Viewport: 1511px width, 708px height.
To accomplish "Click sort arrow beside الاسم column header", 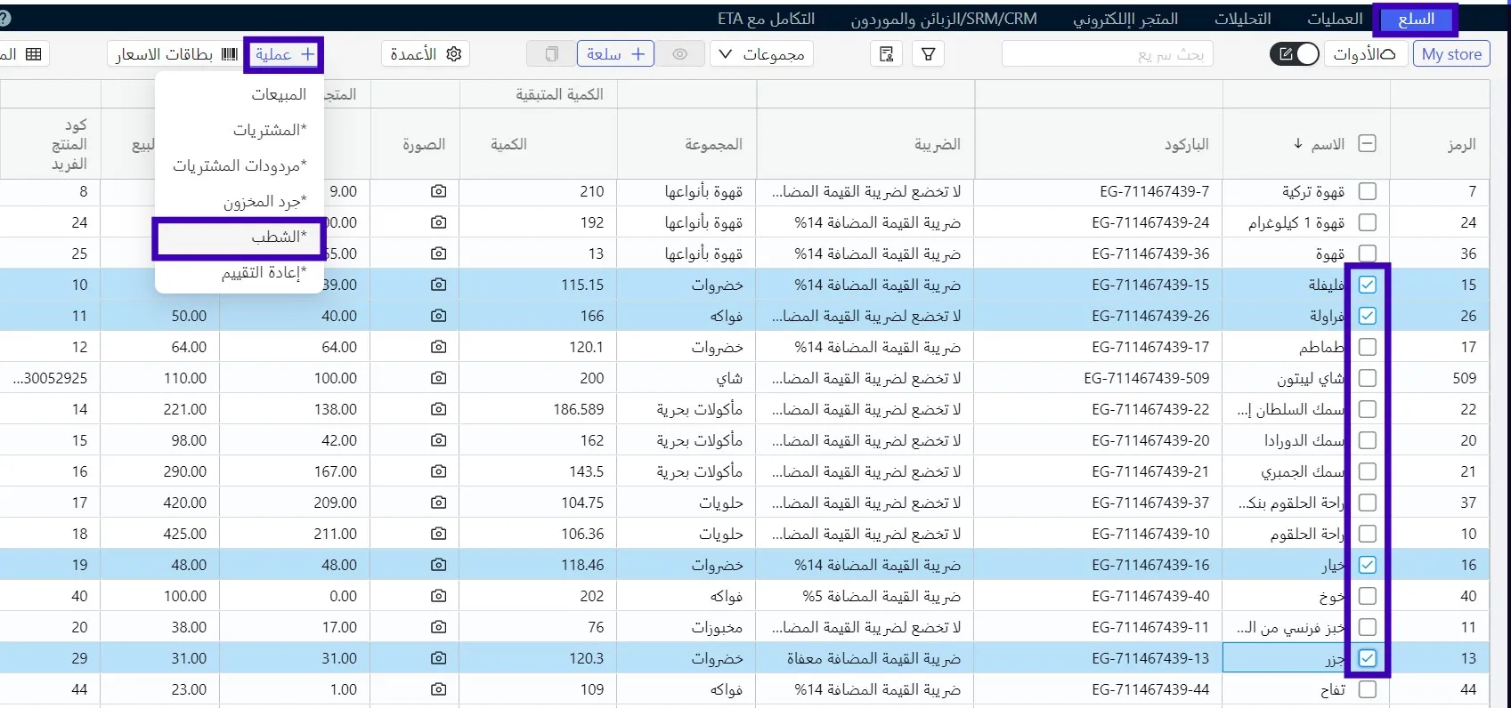I will 1298,143.
